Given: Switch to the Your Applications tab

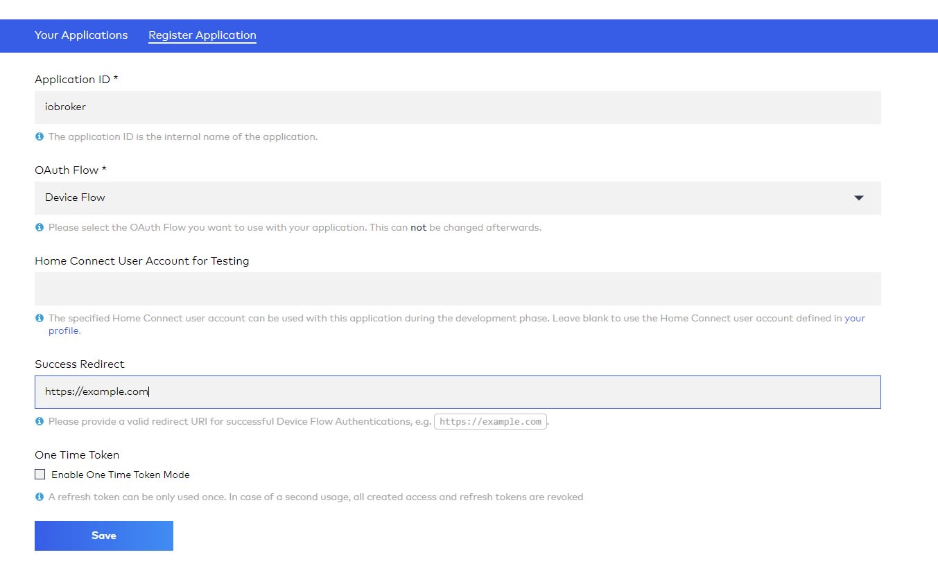Looking at the screenshot, I should click(x=81, y=35).
